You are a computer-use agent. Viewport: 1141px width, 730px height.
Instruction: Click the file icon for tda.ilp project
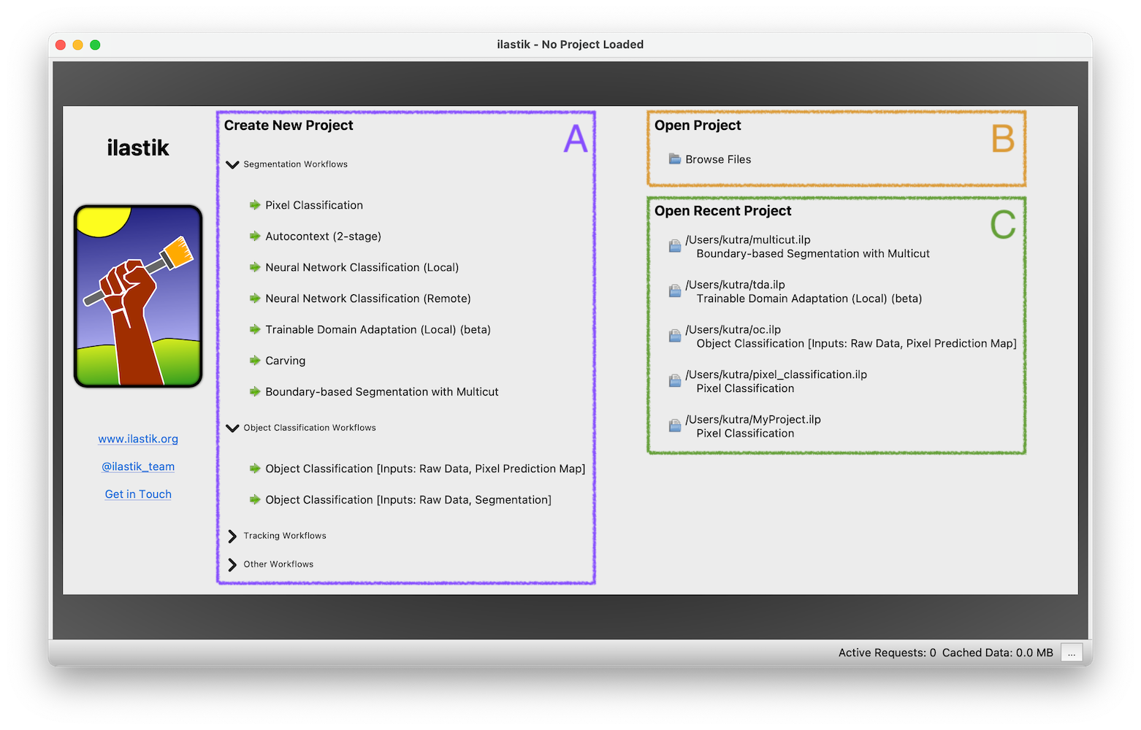[675, 291]
